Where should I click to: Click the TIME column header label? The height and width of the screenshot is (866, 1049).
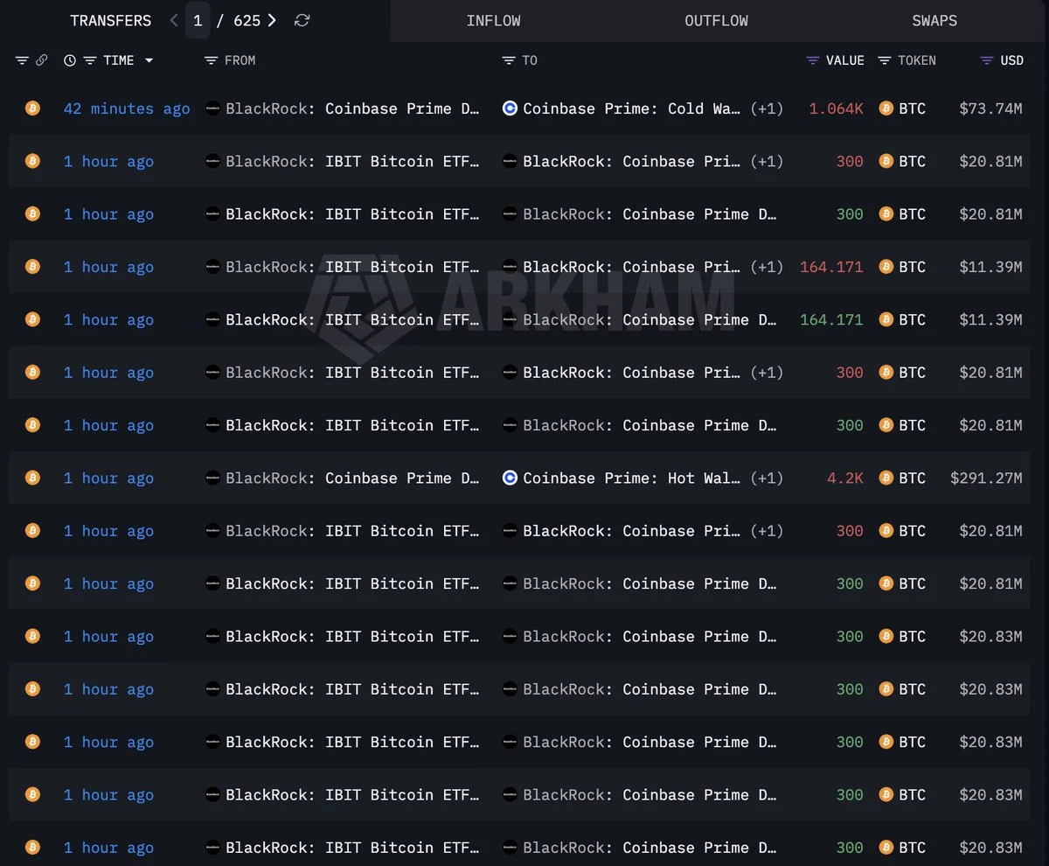pos(119,60)
